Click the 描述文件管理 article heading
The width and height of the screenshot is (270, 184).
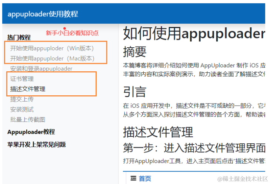tap(158, 132)
